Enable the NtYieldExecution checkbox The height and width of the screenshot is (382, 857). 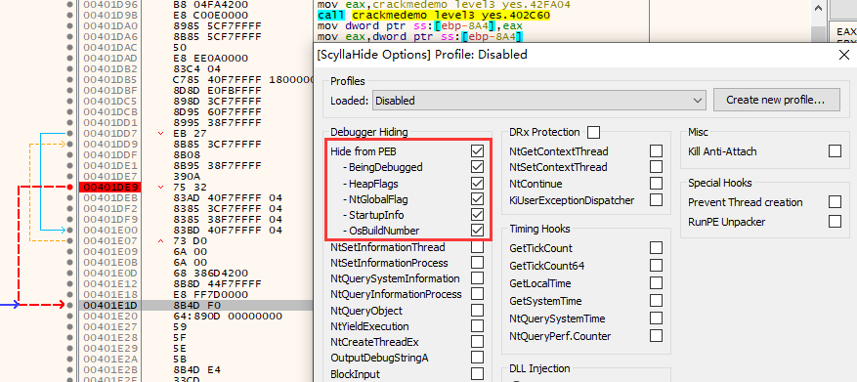(477, 326)
